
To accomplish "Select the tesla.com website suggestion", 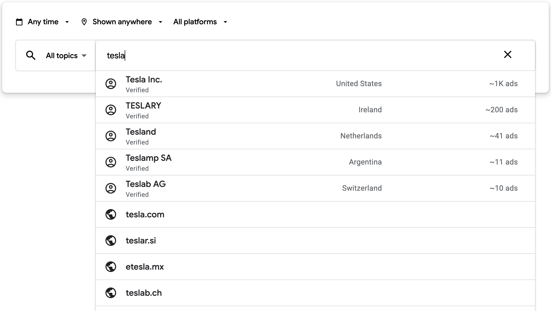I will [145, 214].
